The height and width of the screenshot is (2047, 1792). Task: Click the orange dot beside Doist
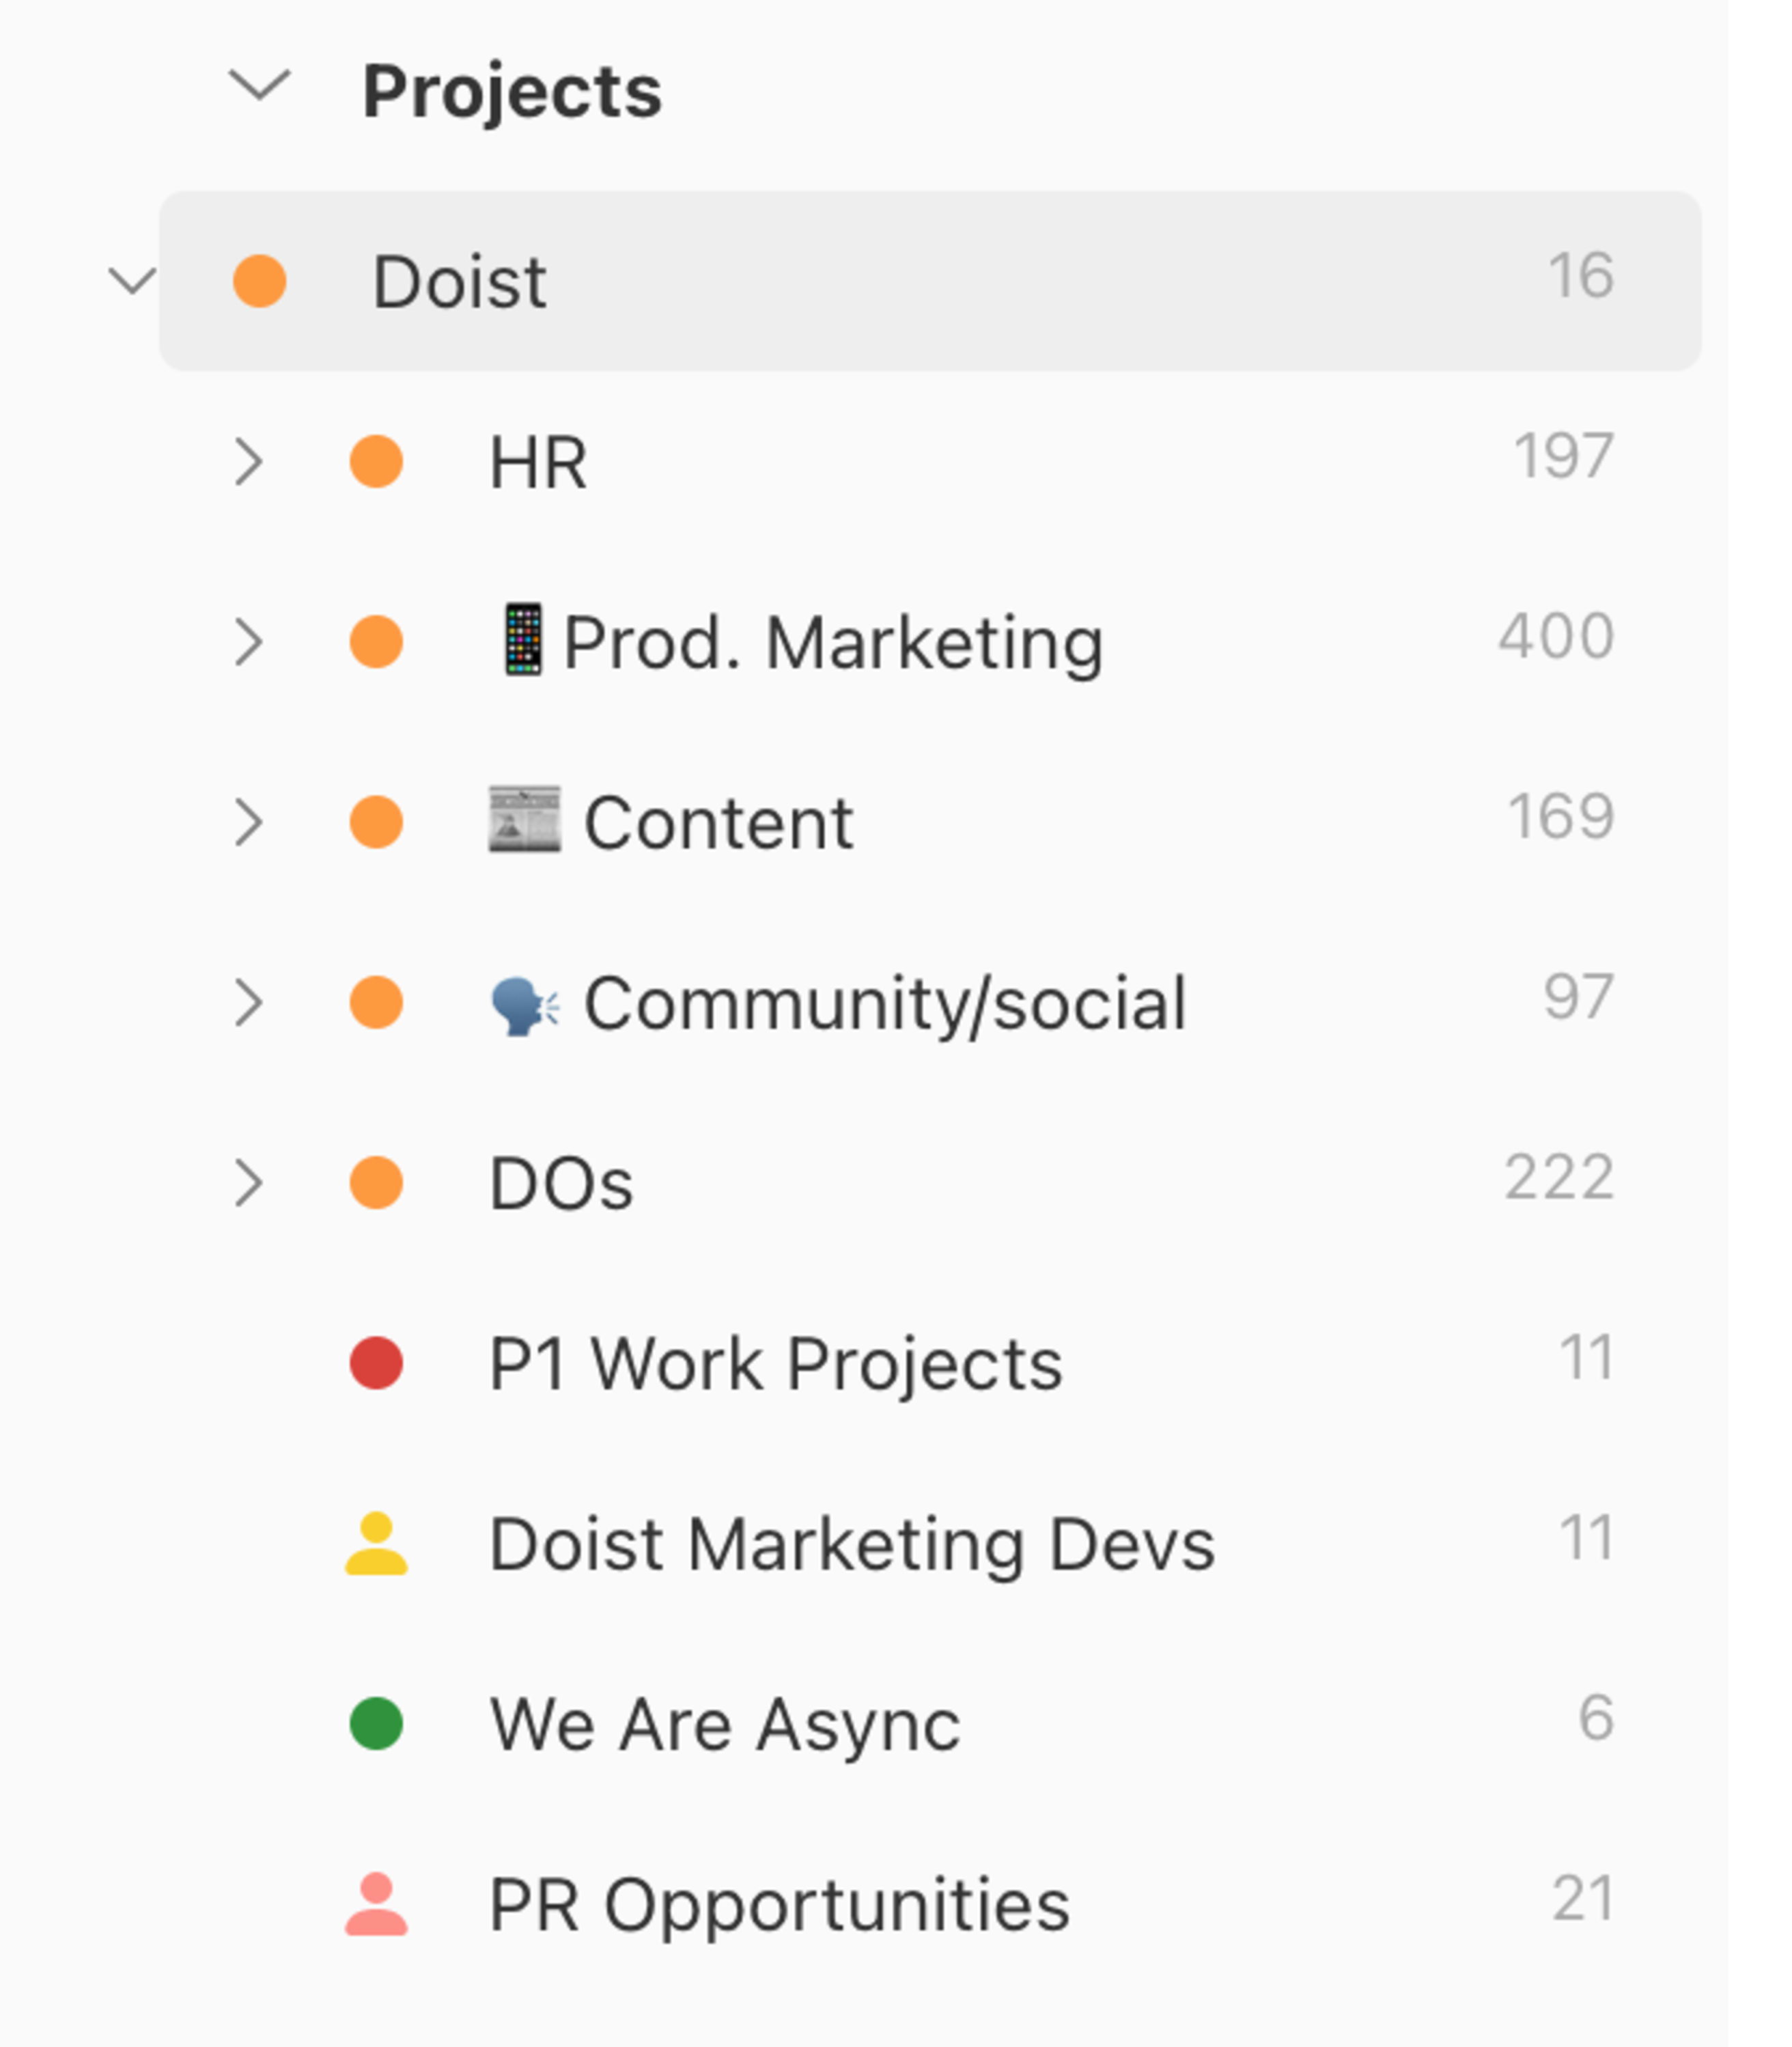260,281
